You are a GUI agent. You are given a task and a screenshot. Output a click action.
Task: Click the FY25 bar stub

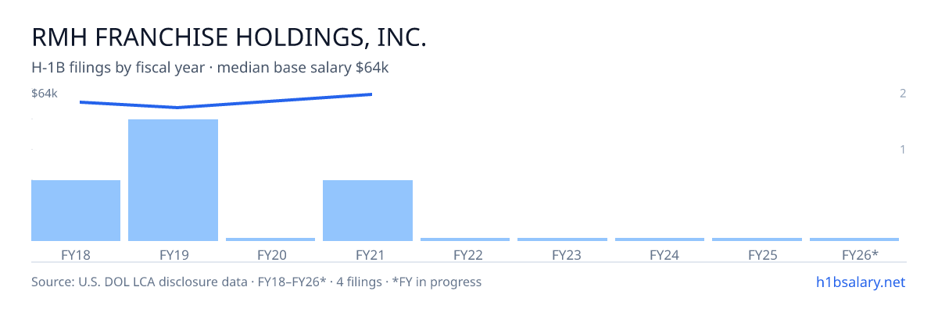pyautogui.click(x=757, y=239)
